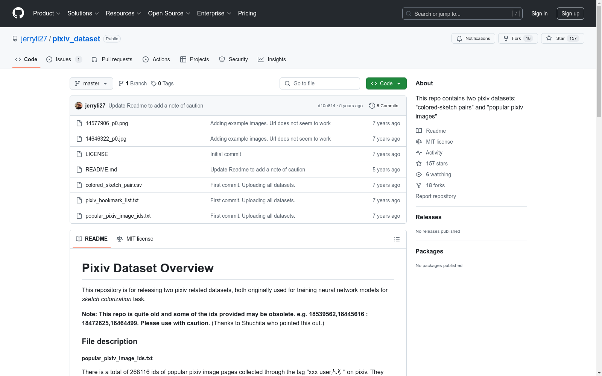Click jerryli27 avatar in commit bar

79,106
